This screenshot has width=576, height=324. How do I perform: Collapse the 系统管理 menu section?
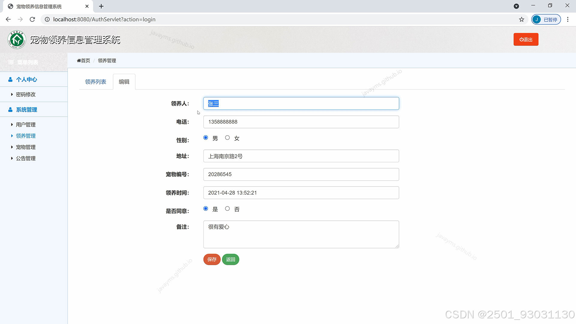coord(34,110)
